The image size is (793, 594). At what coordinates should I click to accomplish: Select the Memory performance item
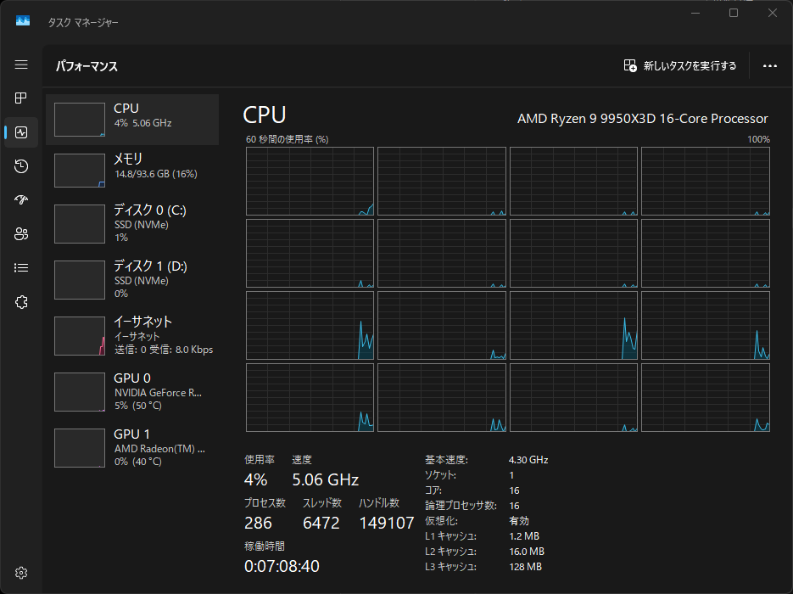click(132, 170)
